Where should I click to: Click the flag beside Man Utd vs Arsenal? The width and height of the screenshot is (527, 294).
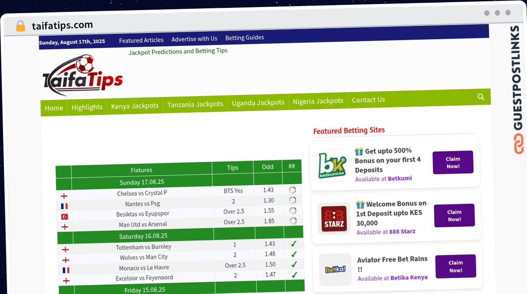point(65,227)
